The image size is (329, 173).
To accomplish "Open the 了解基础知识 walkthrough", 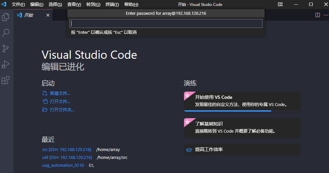I will click(x=242, y=128).
